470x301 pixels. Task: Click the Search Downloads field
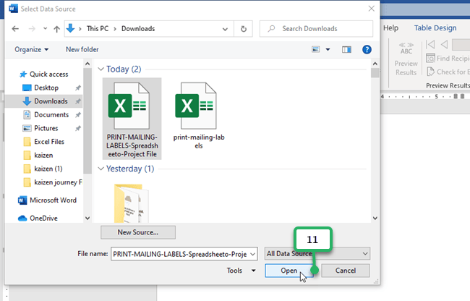316,29
